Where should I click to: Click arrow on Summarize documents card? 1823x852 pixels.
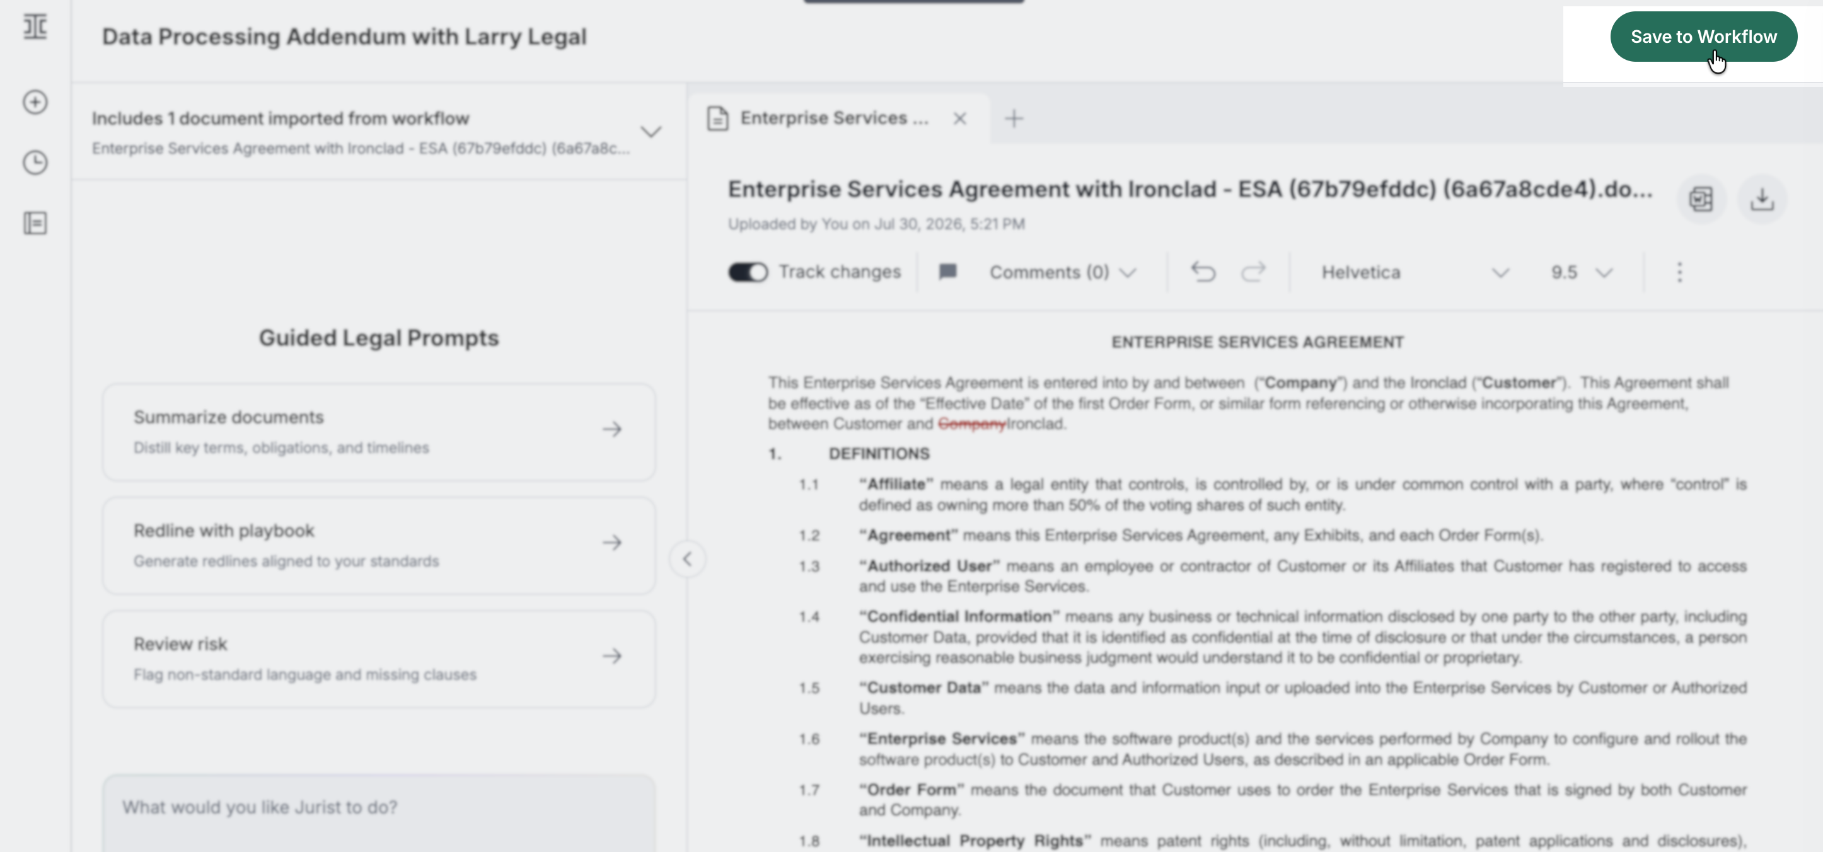click(x=612, y=430)
